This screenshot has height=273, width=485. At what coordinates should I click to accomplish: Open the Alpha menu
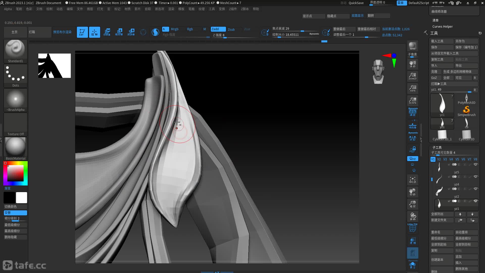8,9
